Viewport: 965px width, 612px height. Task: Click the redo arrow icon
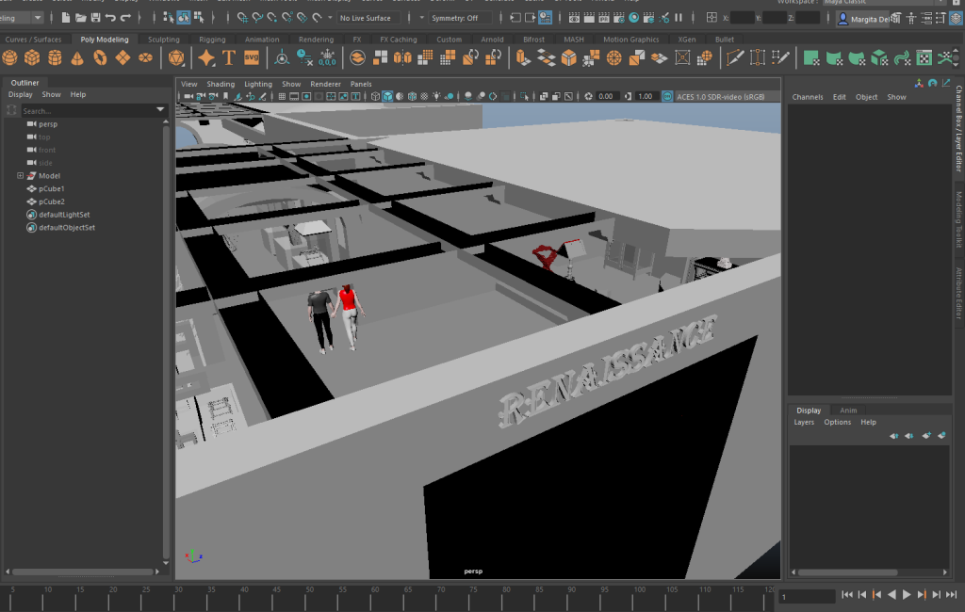click(125, 18)
